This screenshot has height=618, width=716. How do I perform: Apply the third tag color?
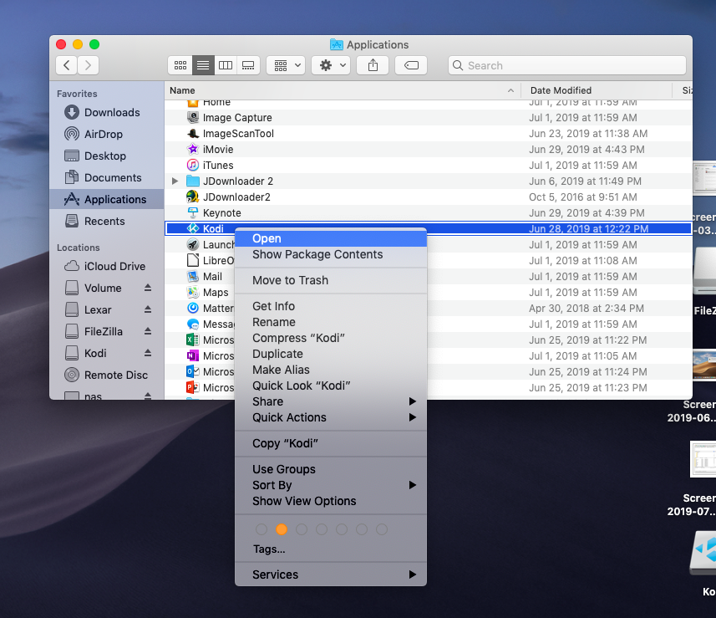point(302,529)
